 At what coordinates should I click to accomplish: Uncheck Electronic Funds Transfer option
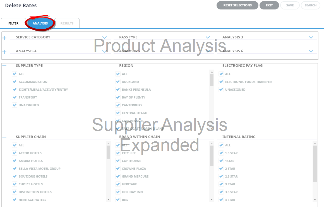221,82
